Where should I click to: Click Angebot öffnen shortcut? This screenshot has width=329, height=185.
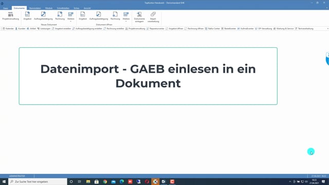(x=174, y=29)
